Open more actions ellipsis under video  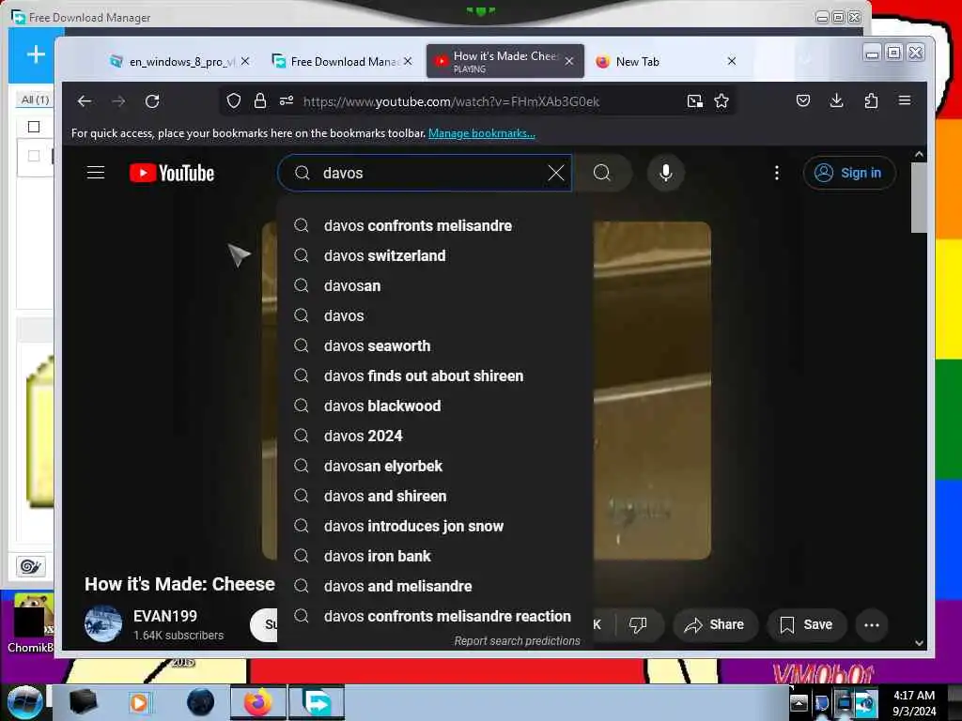point(872,624)
